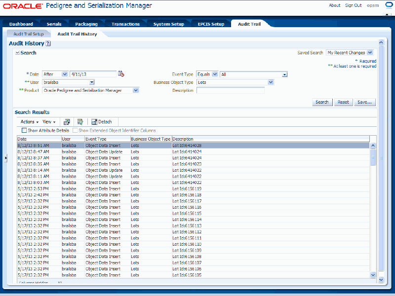Click the Reset button
Viewport: 395px width, 296px height.
343,102
